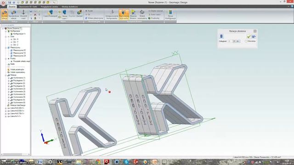Click Widoku płaszczyzna tool
294x165 pixels.
pos(94,18)
